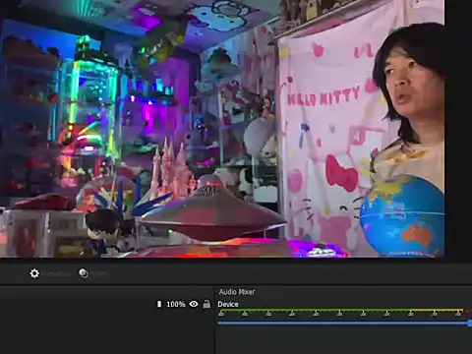The image size is (472, 354).
Task: Click the green-yellow Device level meter
Action: (x=341, y=310)
